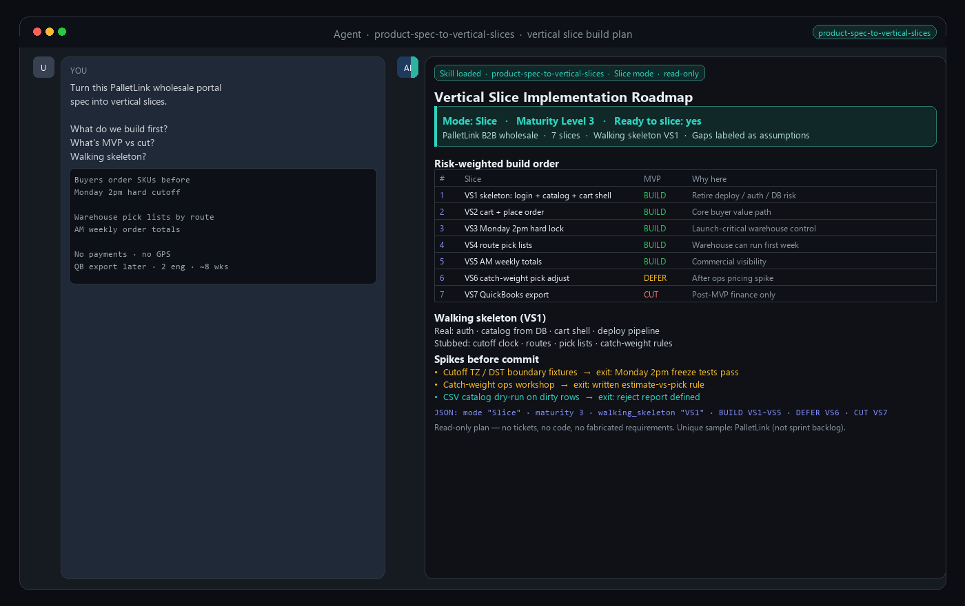The height and width of the screenshot is (606, 965).
Task: Select row 'VS6 catch-weight pick adjust'
Action: [685, 278]
